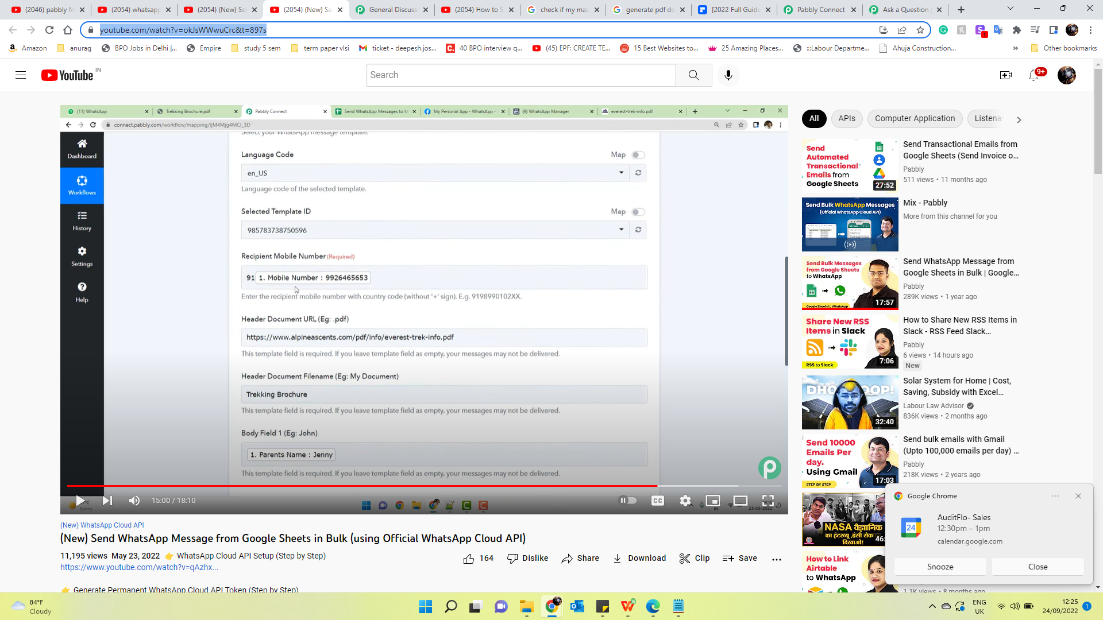Open notification options ellipsis in Chrome popup
Screen dimensions: 1103x620
(x=1055, y=496)
